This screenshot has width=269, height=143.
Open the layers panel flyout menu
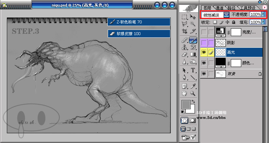pyautogui.click(x=264, y=7)
